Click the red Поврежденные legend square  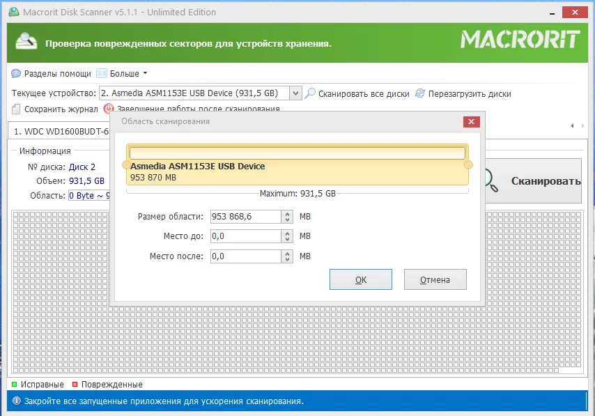(x=75, y=385)
